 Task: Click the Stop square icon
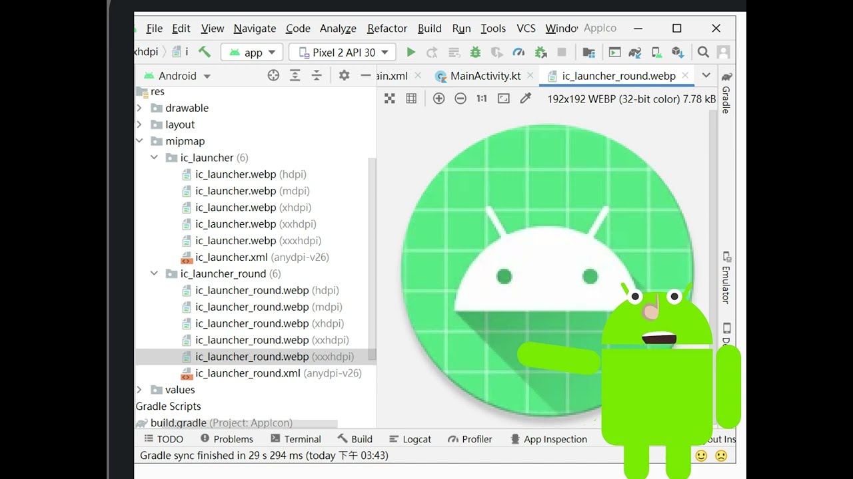pyautogui.click(x=562, y=52)
